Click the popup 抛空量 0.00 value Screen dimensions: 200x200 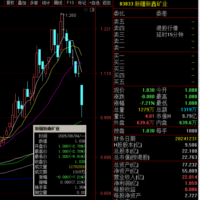pyautogui.click(x=81, y=193)
